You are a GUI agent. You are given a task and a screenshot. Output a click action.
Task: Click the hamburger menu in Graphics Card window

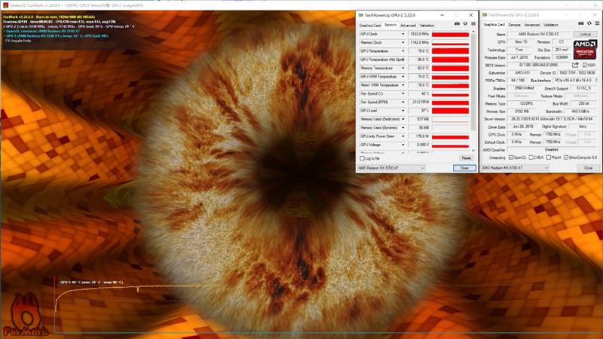[595, 25]
